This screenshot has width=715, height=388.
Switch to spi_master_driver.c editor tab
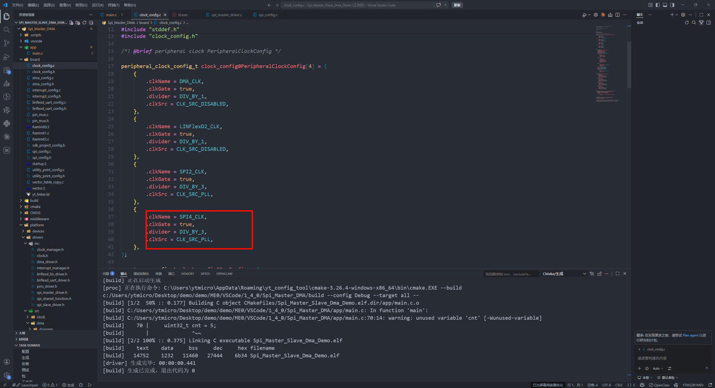tap(226, 15)
